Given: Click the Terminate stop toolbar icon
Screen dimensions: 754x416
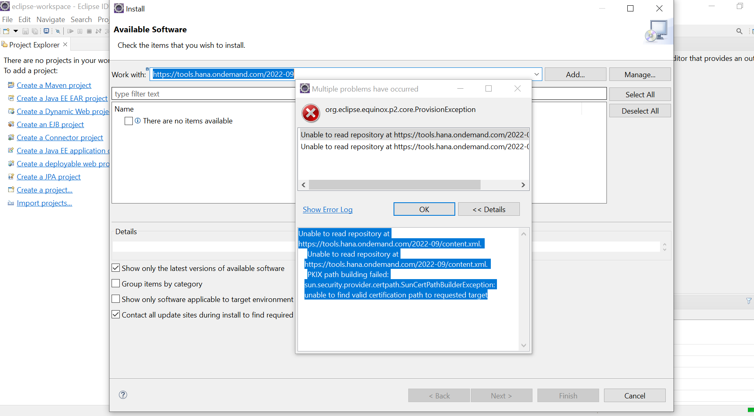Looking at the screenshot, I should click(89, 31).
